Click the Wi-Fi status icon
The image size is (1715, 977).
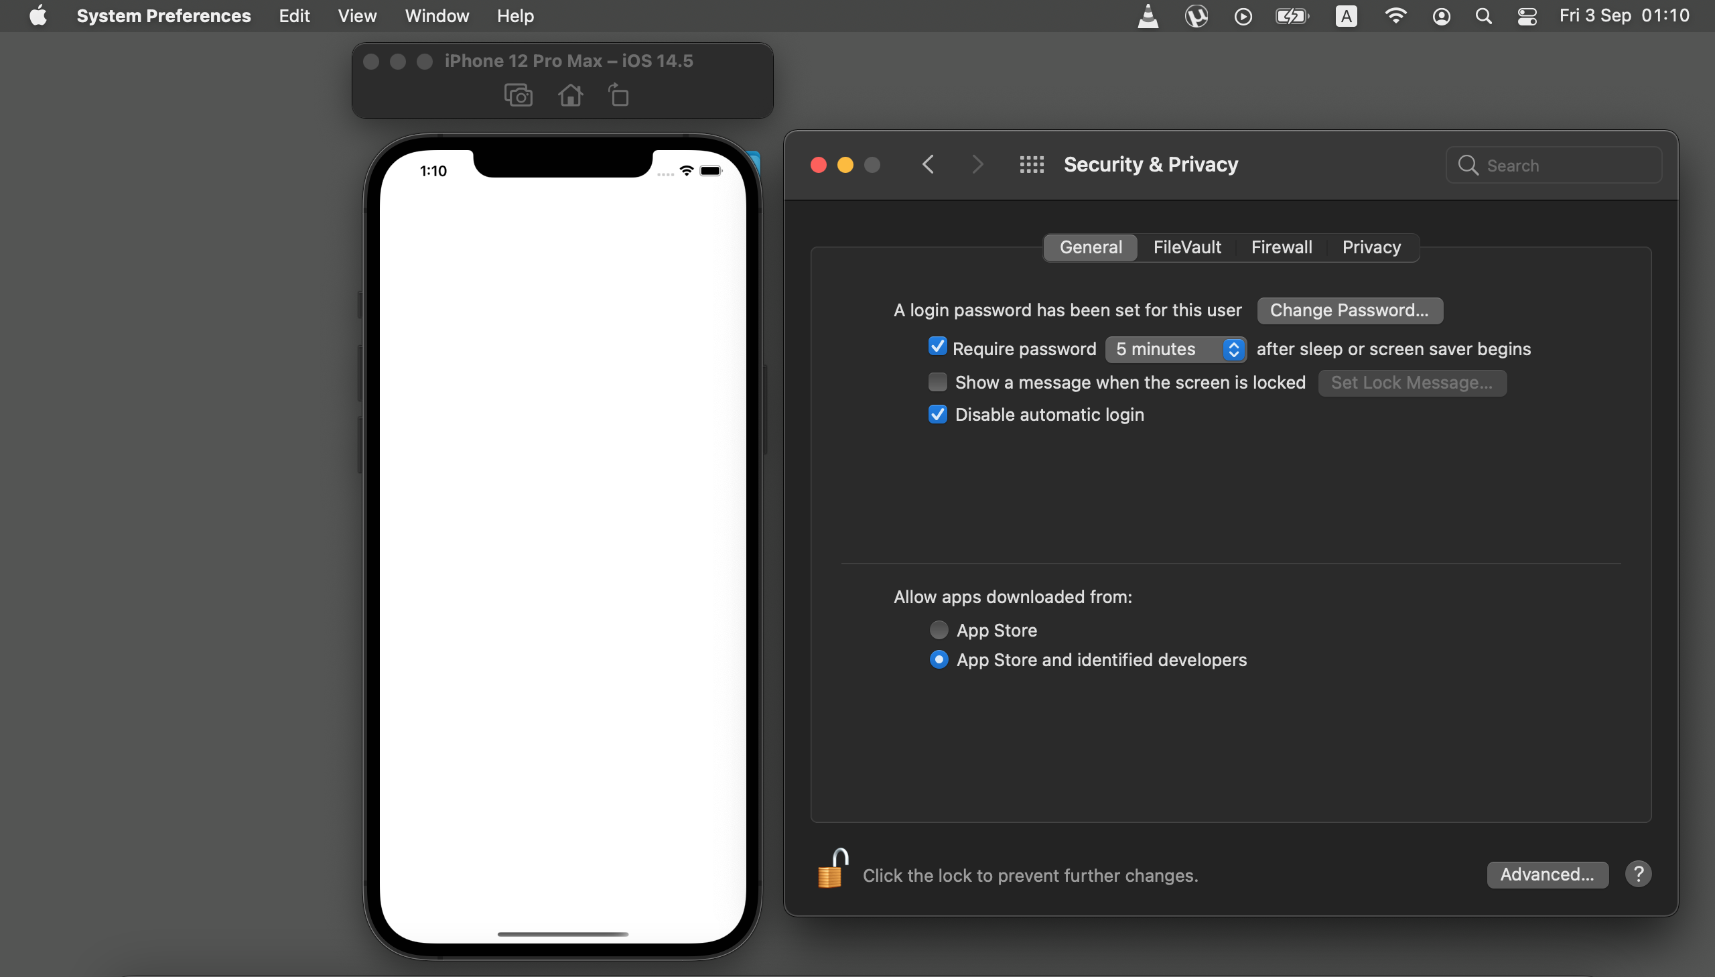tap(1395, 15)
